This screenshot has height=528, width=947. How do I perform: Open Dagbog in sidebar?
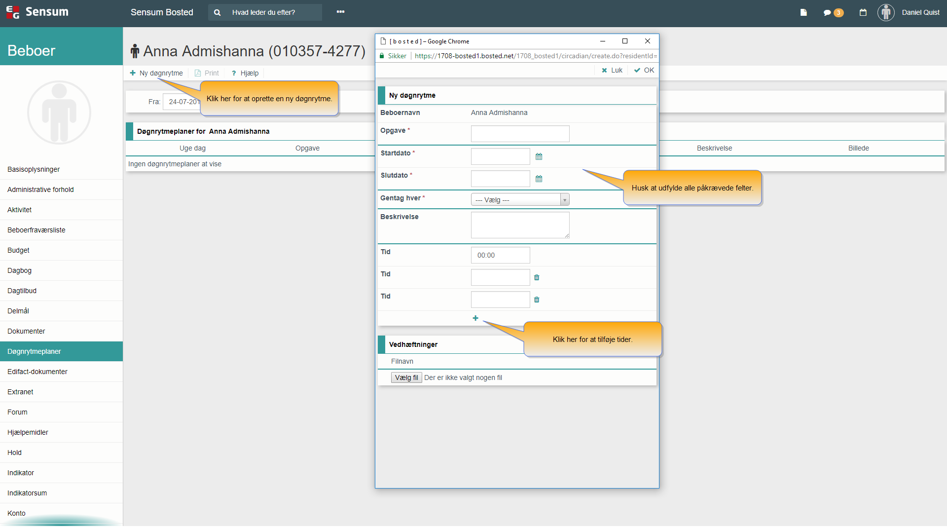61,270
